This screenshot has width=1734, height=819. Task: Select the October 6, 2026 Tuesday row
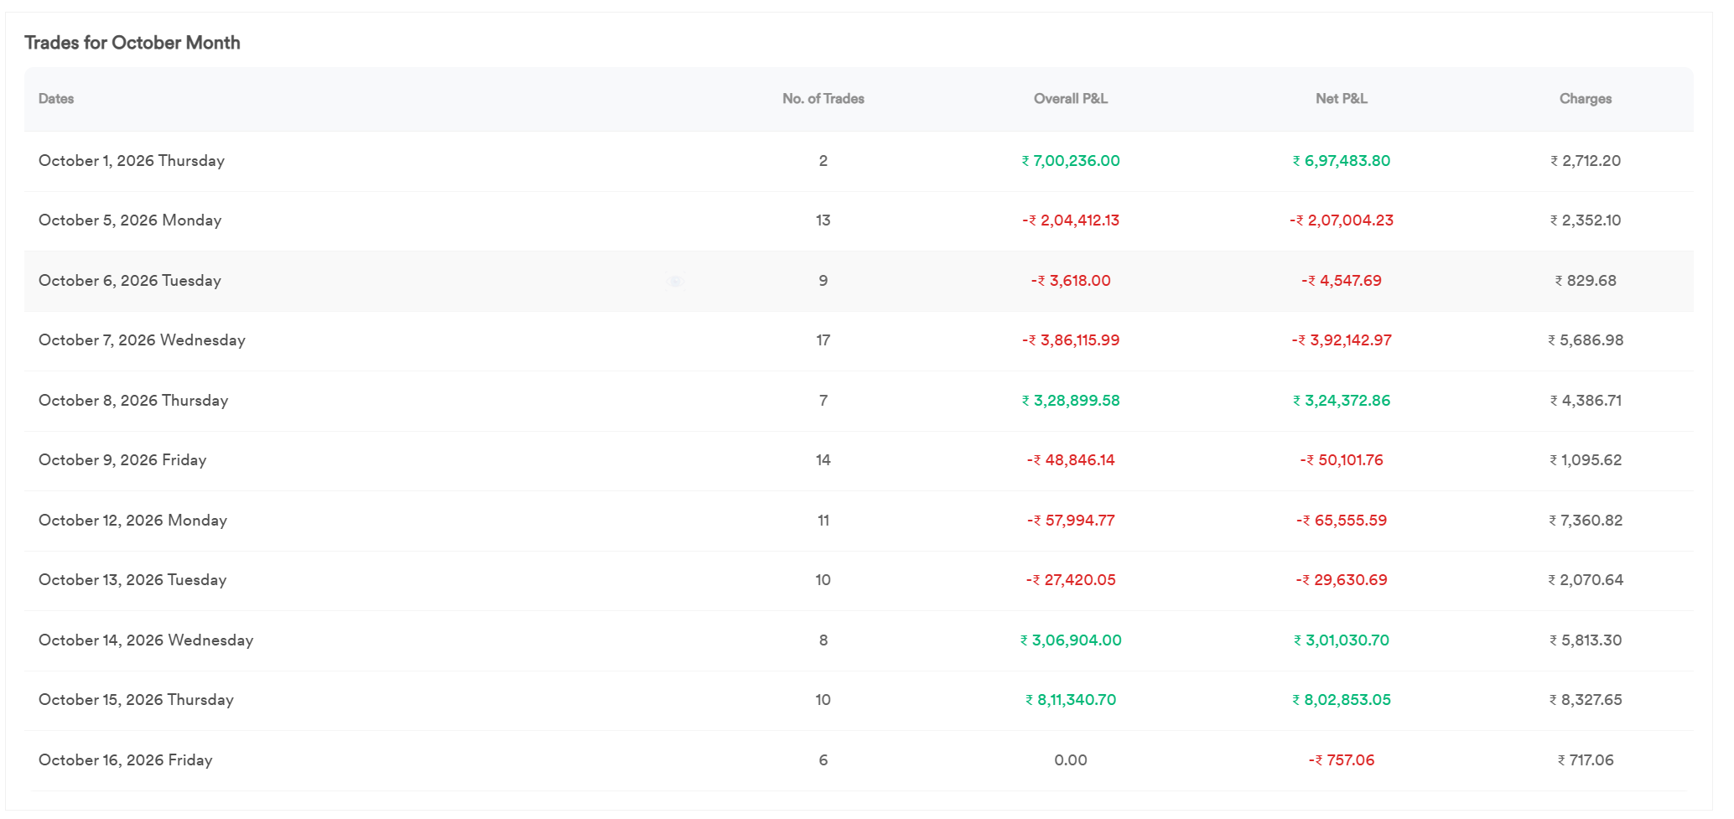859,281
